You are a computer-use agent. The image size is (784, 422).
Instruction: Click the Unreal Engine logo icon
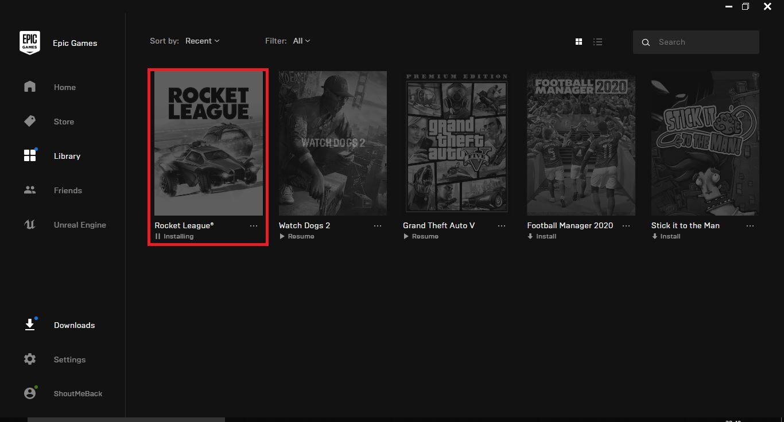coord(30,225)
